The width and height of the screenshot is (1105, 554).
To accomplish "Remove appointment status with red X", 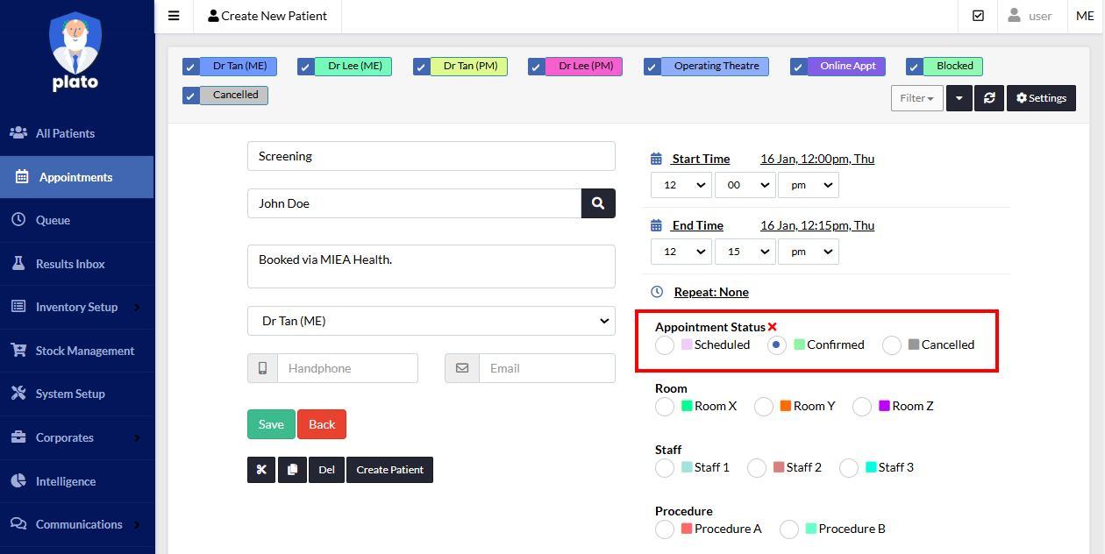I will (773, 327).
